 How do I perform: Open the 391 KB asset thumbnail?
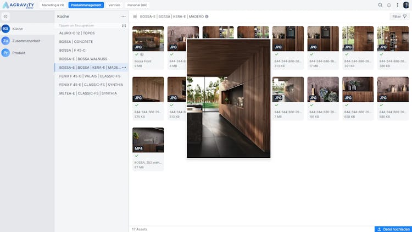coord(358,38)
